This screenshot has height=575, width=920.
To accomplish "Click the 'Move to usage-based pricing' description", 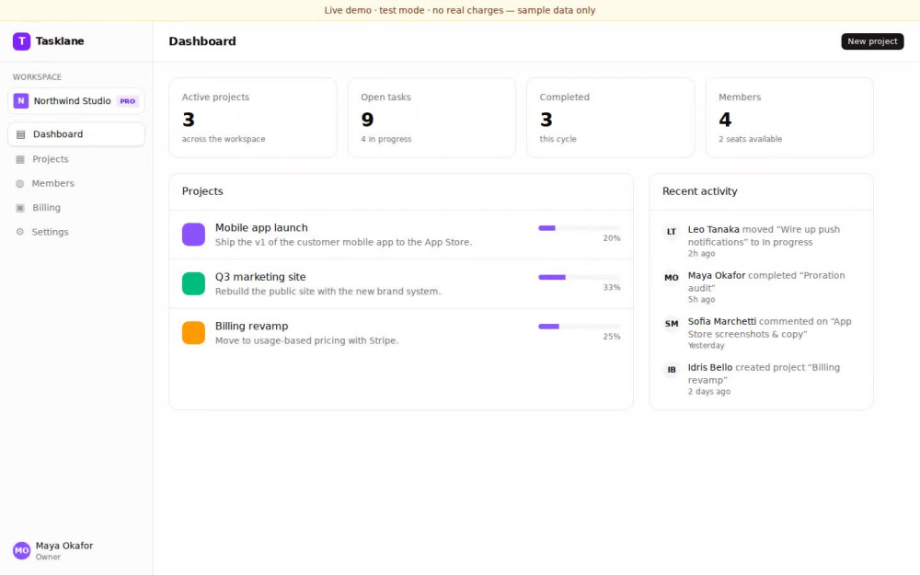I will pos(307,341).
